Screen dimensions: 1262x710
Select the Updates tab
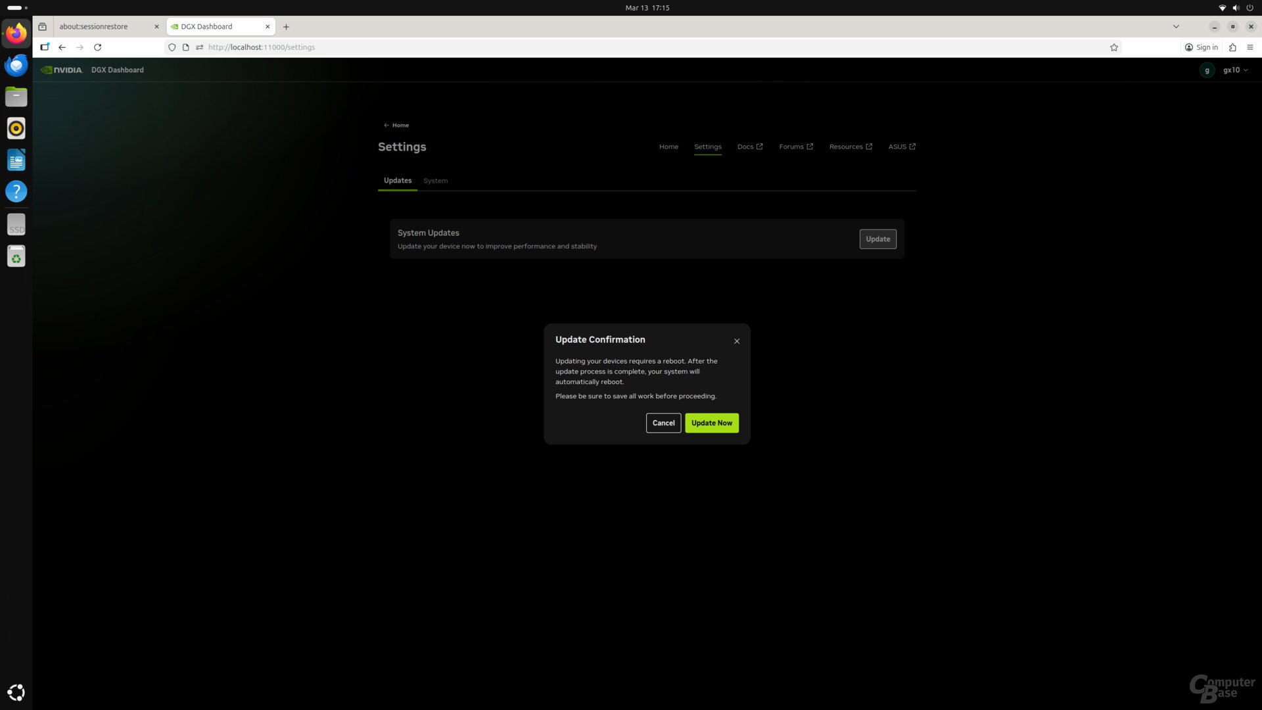(397, 180)
